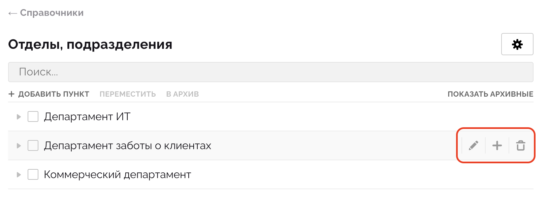Open settings via the gear button

tap(517, 44)
